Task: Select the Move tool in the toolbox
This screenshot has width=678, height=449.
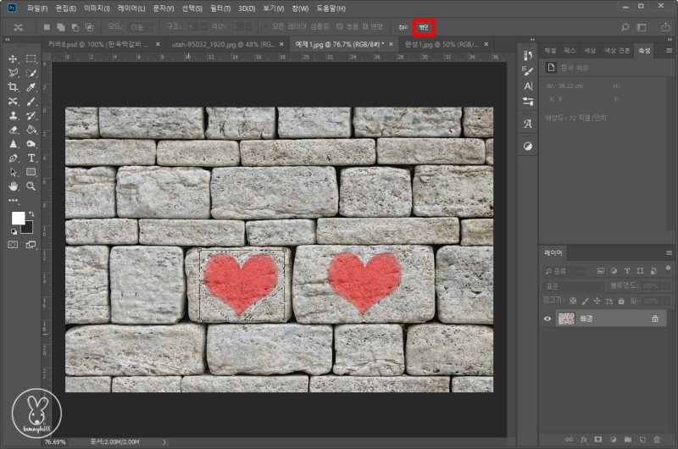Action: [14, 59]
